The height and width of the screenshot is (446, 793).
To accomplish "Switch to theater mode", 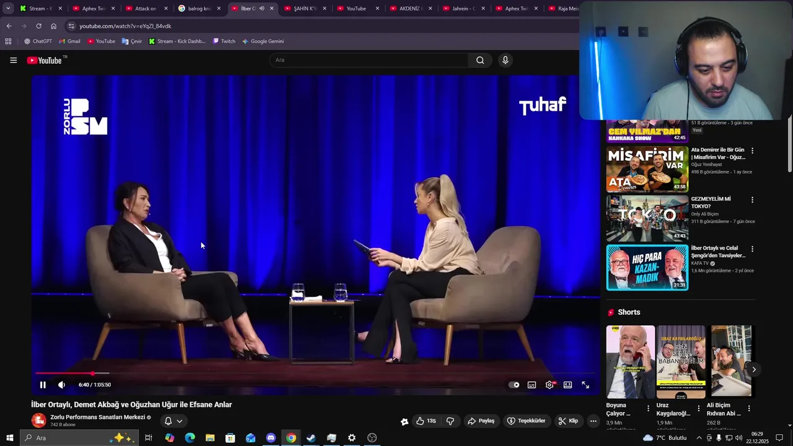I will point(567,385).
